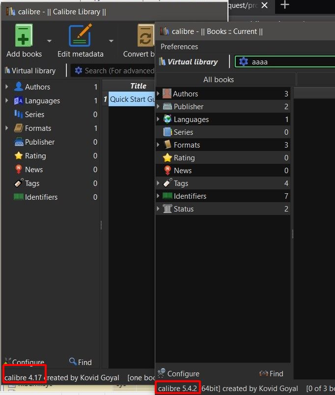Click Title column header in book list
Viewport: 335px width, 395px height.
tap(138, 86)
